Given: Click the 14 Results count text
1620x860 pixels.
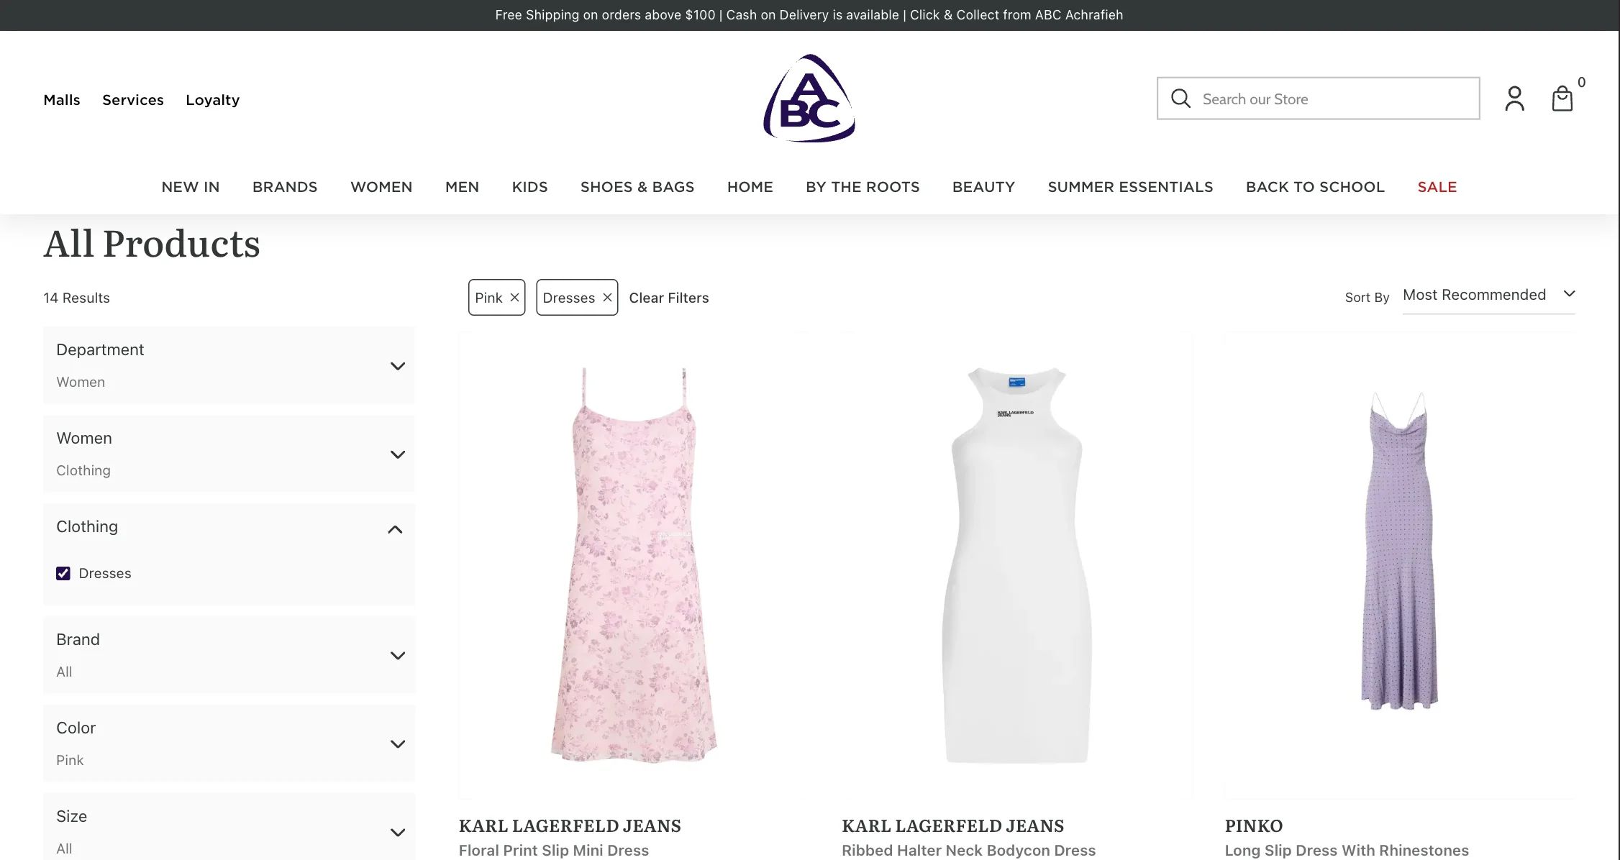Looking at the screenshot, I should click(76, 298).
